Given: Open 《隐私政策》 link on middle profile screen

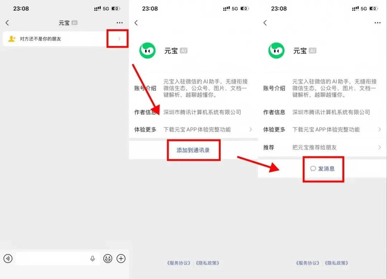Looking at the screenshot, I should (207, 263).
